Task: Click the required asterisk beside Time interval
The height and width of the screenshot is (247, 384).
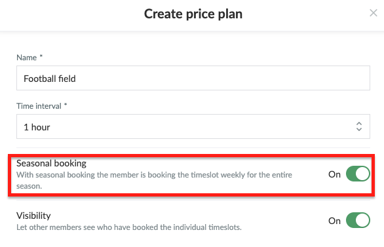Action: [66, 105]
